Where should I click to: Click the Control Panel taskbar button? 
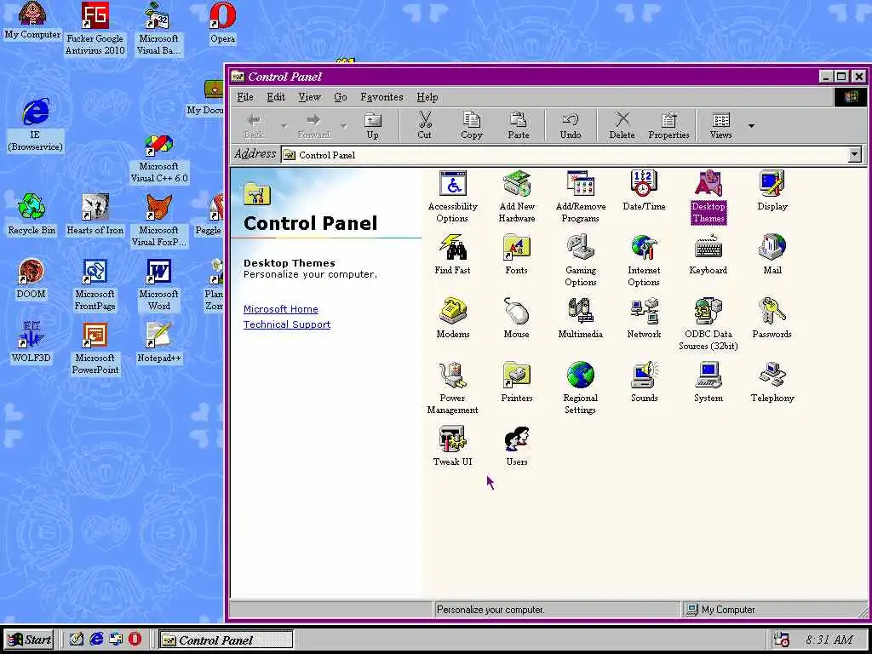tap(225, 640)
